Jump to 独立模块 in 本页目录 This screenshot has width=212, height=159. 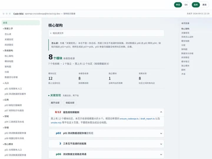click(x=185, y=66)
